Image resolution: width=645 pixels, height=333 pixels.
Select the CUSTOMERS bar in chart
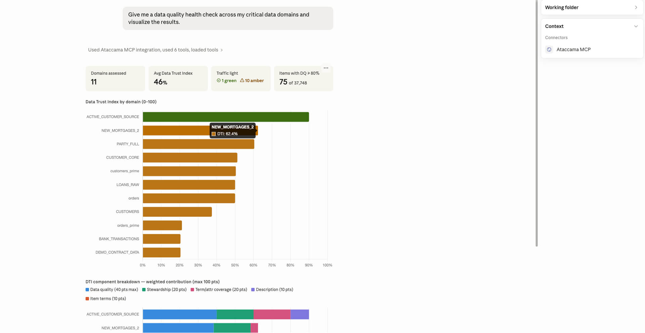pos(177,212)
